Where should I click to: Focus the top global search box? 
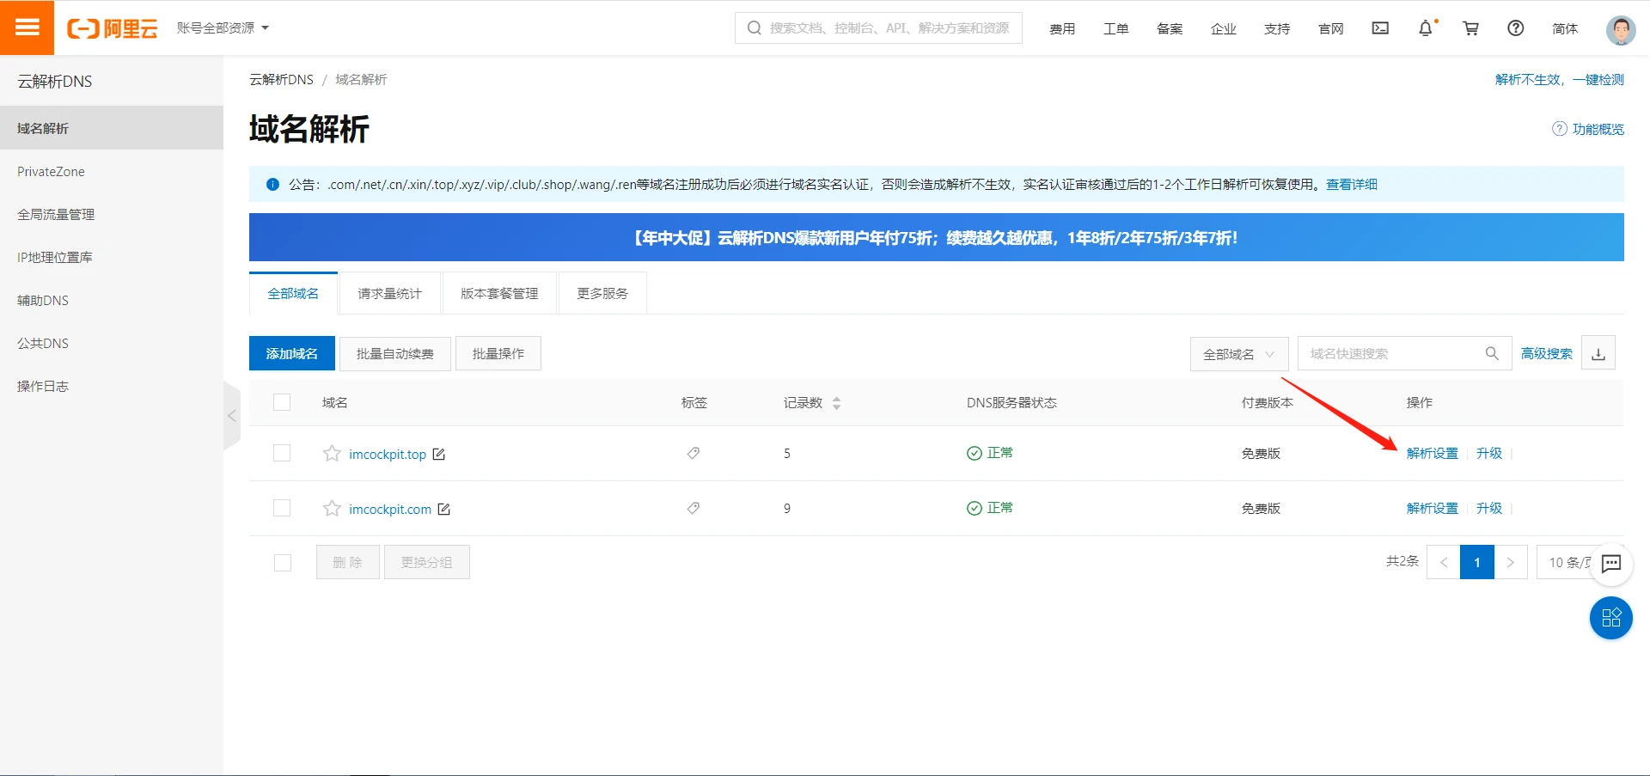[878, 27]
